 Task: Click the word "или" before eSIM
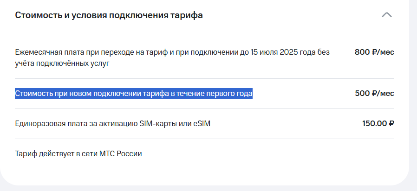click(x=179, y=124)
